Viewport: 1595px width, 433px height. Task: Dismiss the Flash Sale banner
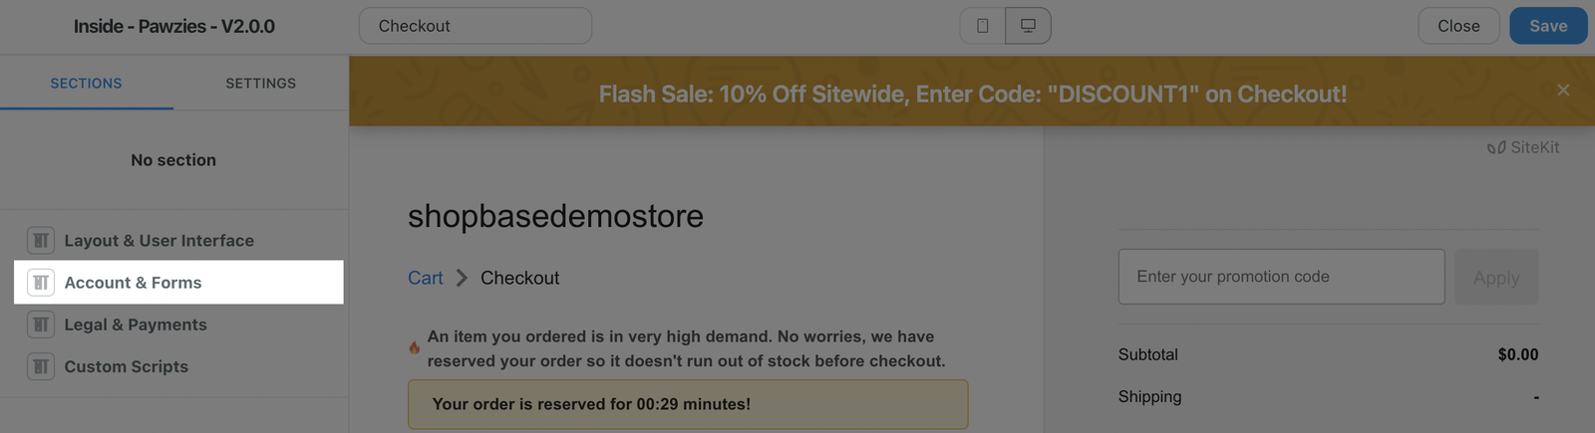click(1562, 91)
